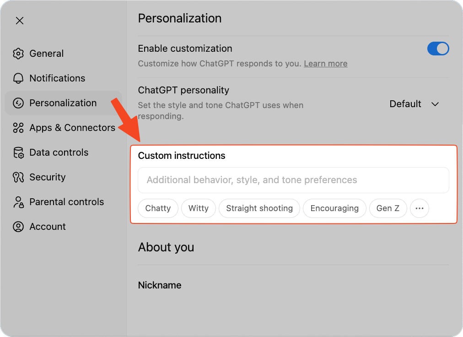Pick the Encouraging style chip
Image resolution: width=463 pixels, height=337 pixels.
[x=334, y=208]
